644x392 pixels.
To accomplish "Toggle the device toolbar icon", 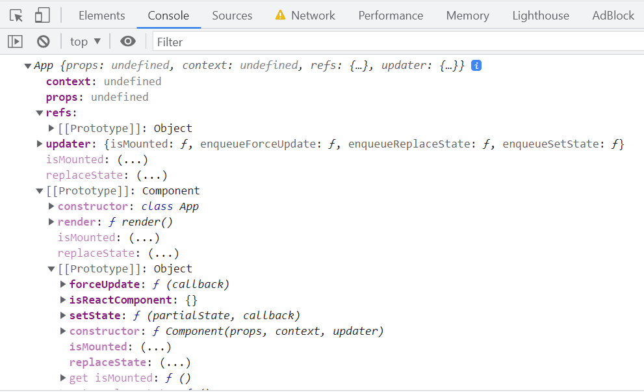I will pos(42,16).
